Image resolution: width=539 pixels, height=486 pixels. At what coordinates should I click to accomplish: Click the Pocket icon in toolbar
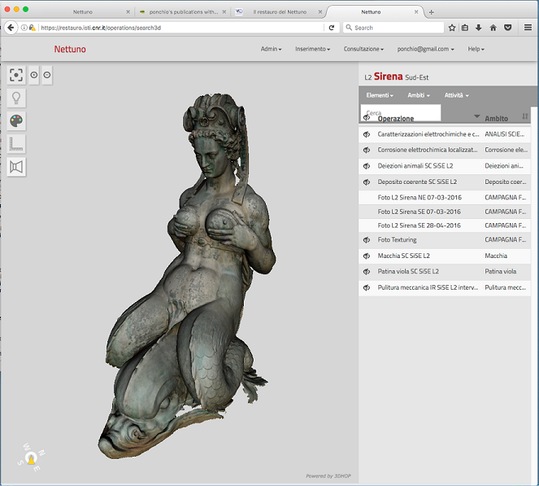click(x=508, y=28)
